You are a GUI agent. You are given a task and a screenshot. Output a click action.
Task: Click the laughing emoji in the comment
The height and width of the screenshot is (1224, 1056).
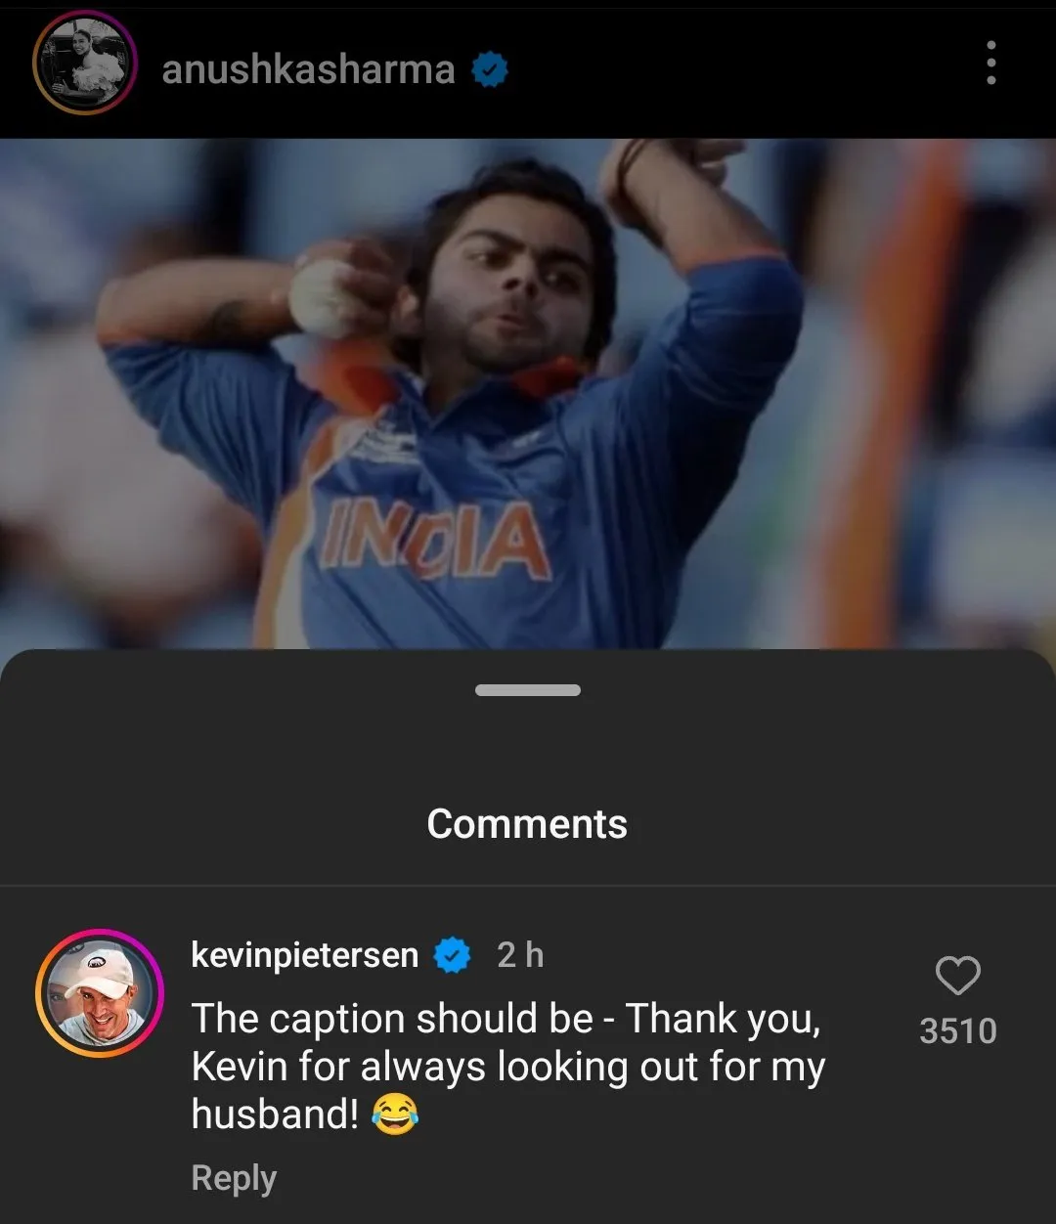click(x=395, y=1115)
